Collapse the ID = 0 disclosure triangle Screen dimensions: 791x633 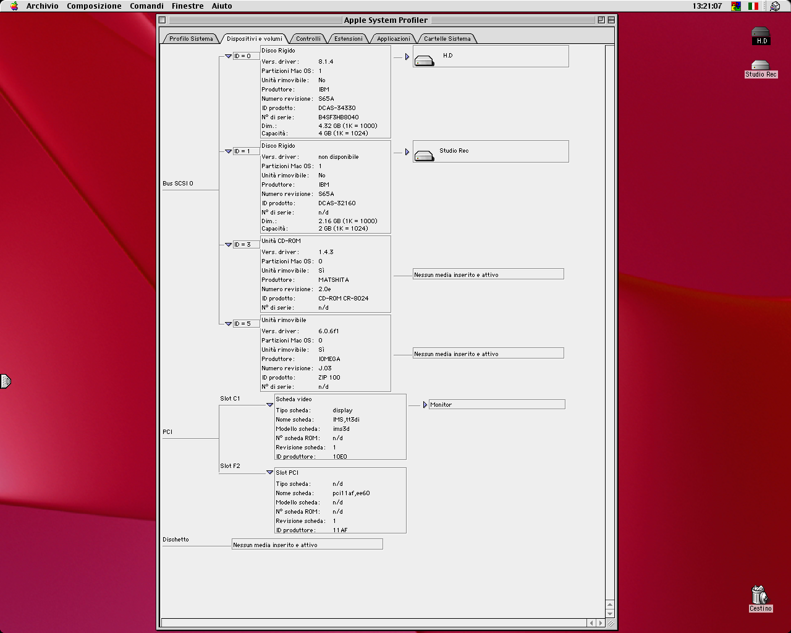click(x=228, y=56)
